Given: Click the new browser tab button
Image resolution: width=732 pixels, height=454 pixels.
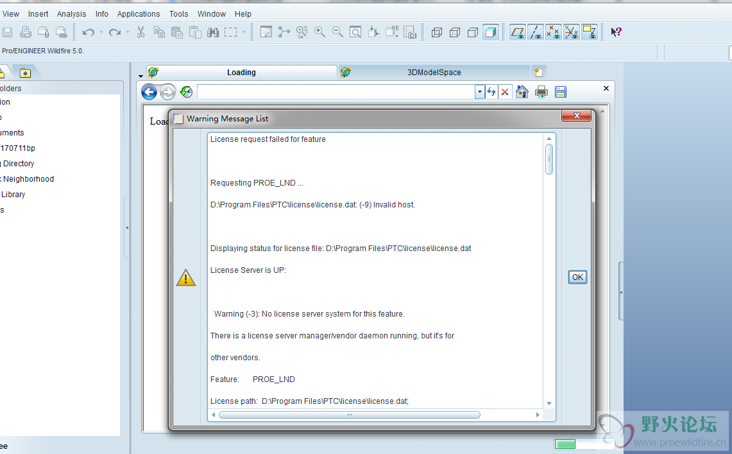Looking at the screenshot, I should 538,73.
